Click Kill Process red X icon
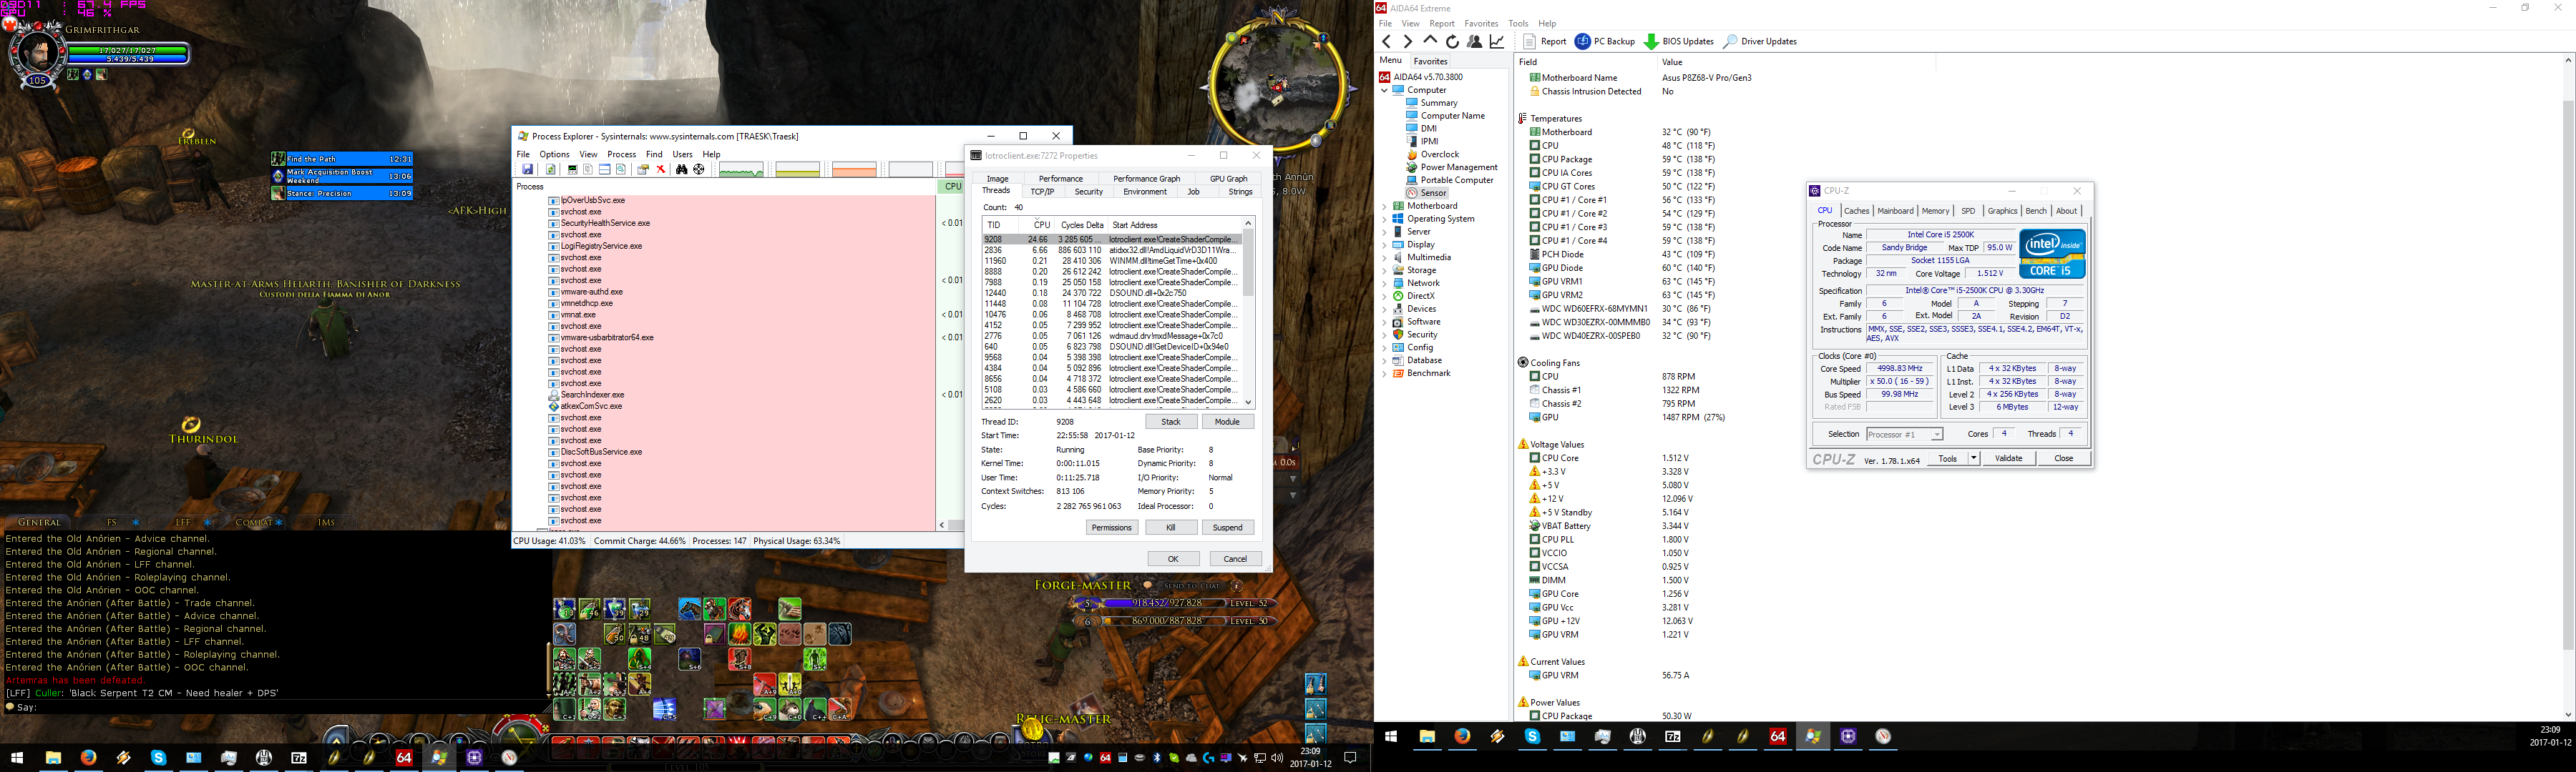Viewport: 2576px width, 772px height. coord(661,170)
